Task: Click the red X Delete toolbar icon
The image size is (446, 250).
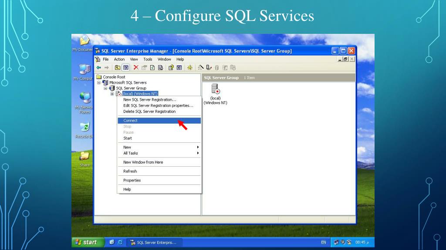Action: (136, 67)
